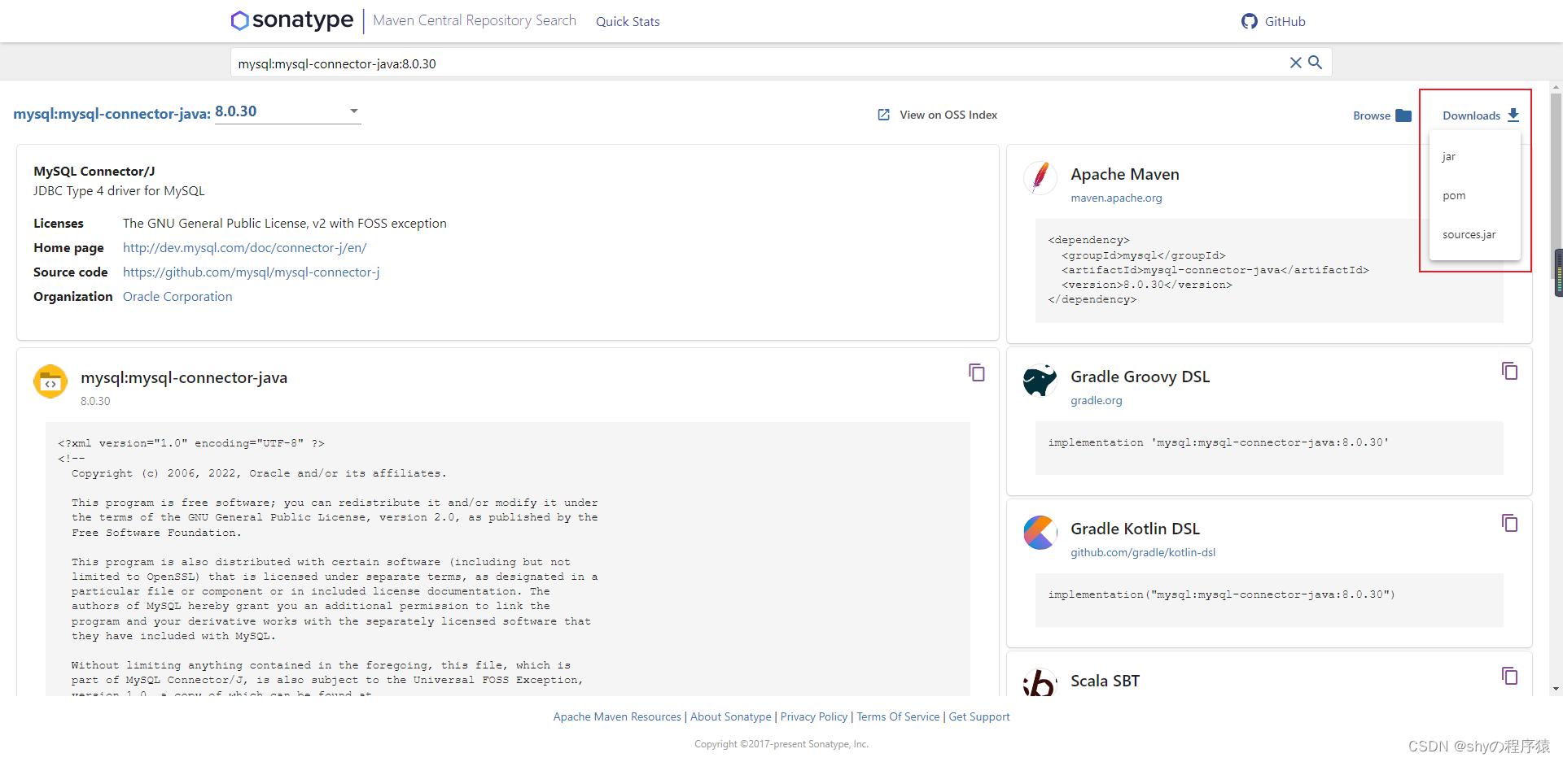The width and height of the screenshot is (1563, 762).
Task: Open the GitHub link text
Action: (1285, 22)
